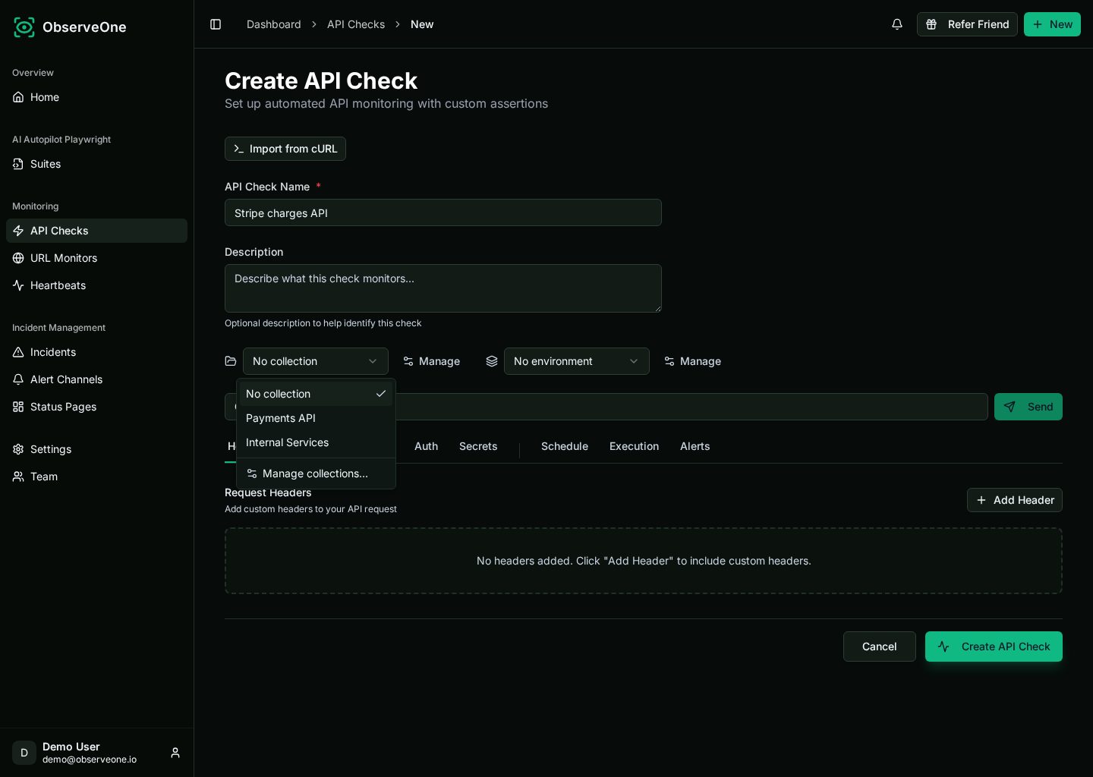Click the Send request button
1093x777 pixels.
pos(1028,407)
